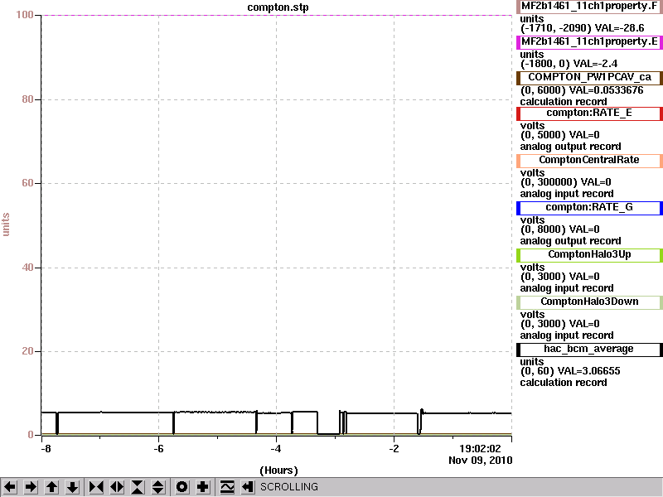Click the SCROLLING status label
663x497 pixels.
[x=288, y=487]
